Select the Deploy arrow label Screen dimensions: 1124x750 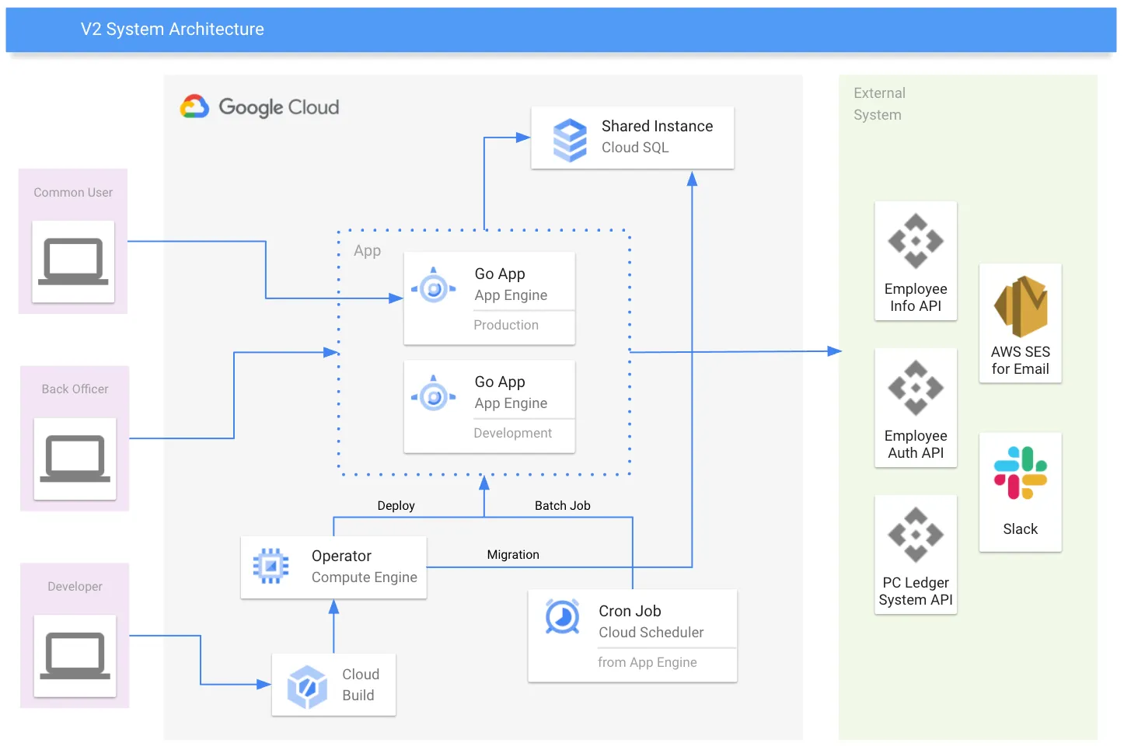pyautogui.click(x=396, y=506)
